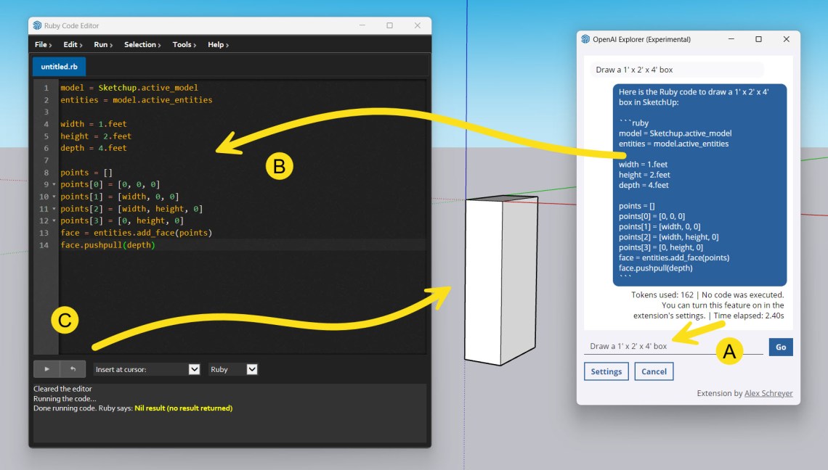The width and height of the screenshot is (828, 470).
Task: Open the Tools menu
Action: tap(185, 45)
